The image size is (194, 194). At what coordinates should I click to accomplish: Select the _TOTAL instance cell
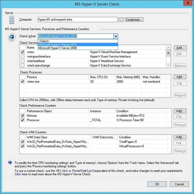click(x=95, y=120)
